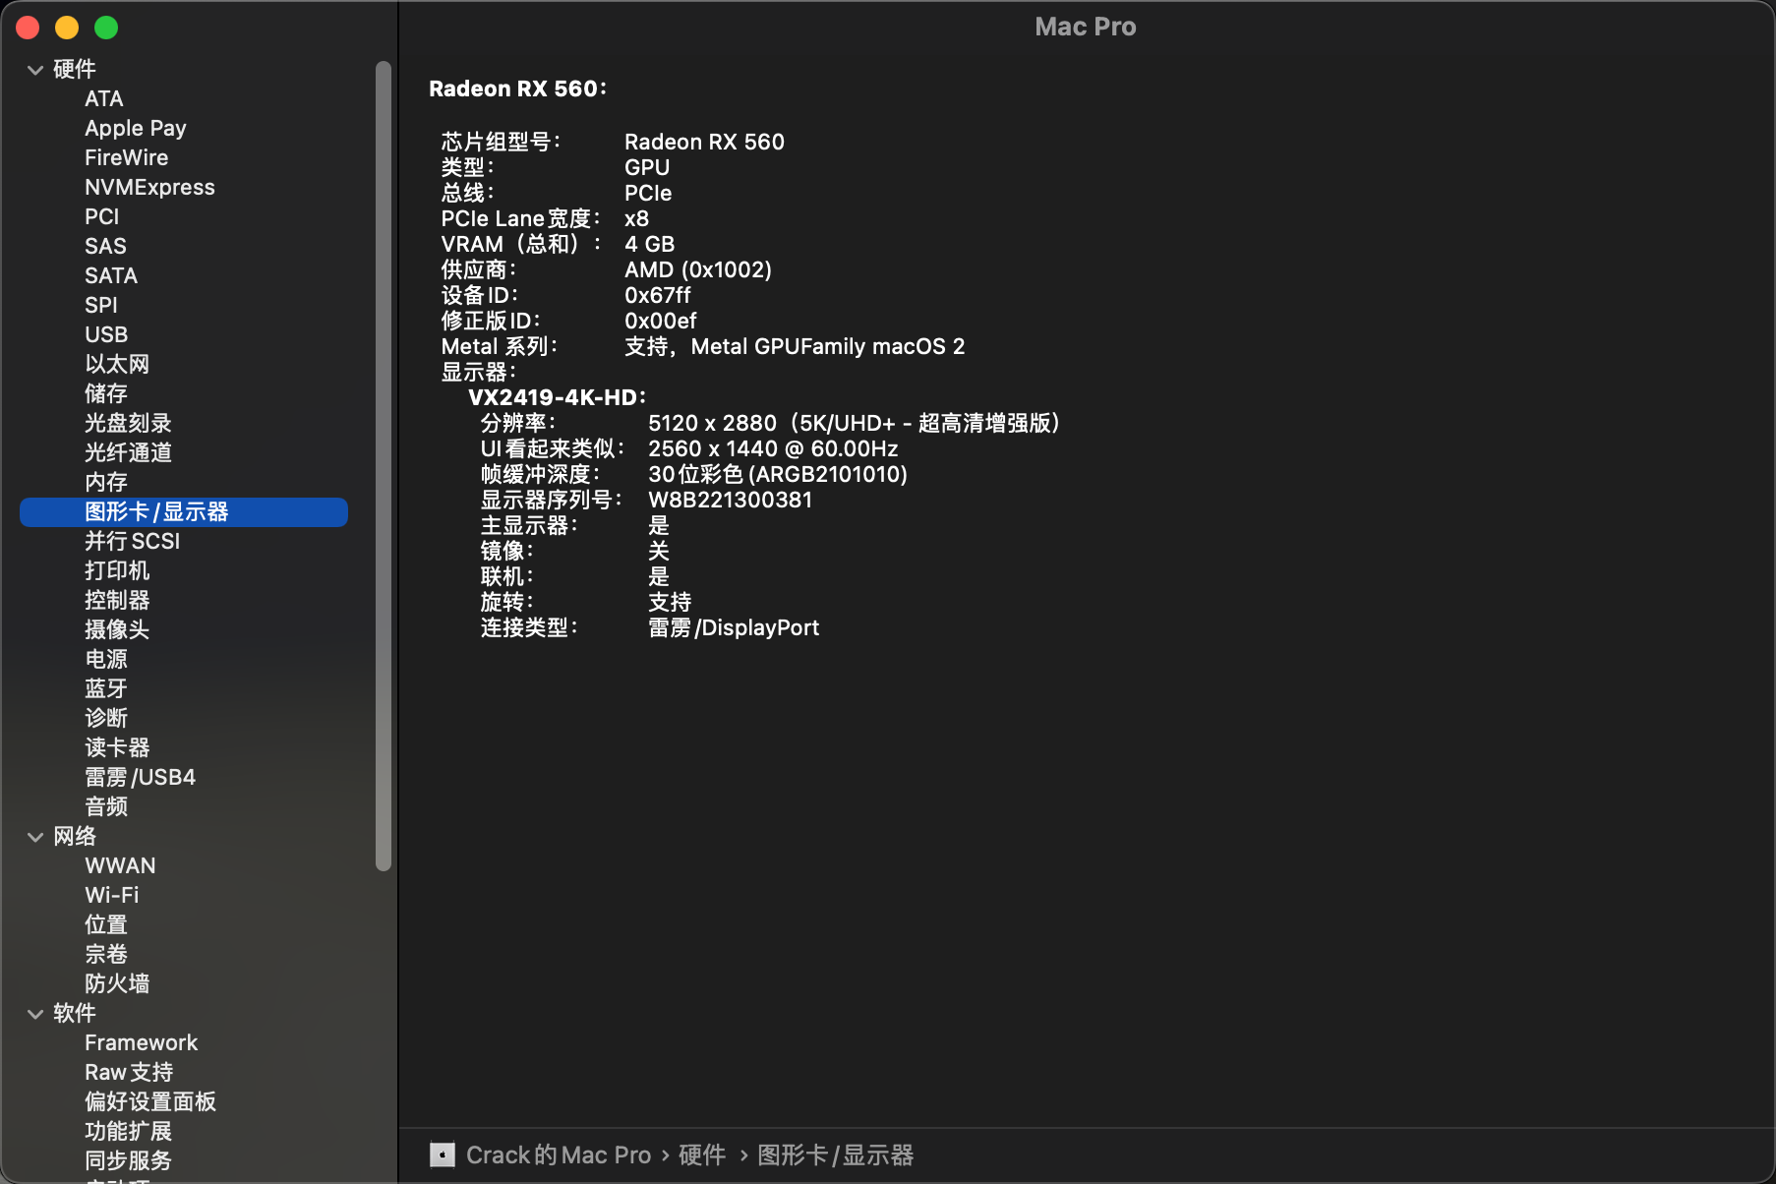The image size is (1776, 1184).
Task: Select Wi-Fi under 网络
Action: (111, 895)
